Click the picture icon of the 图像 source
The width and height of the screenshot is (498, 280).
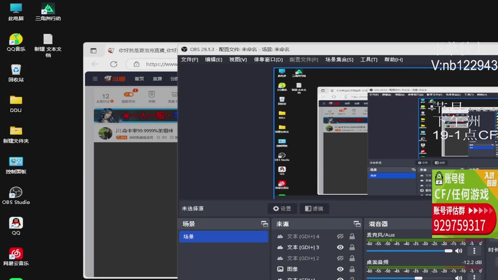(280, 269)
